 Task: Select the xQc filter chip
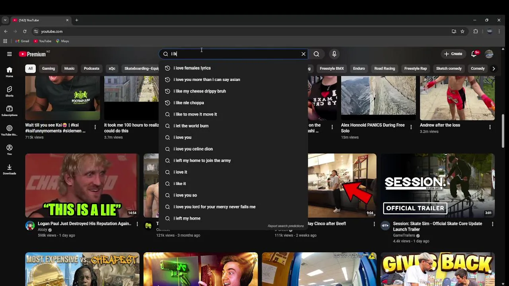coord(112,68)
